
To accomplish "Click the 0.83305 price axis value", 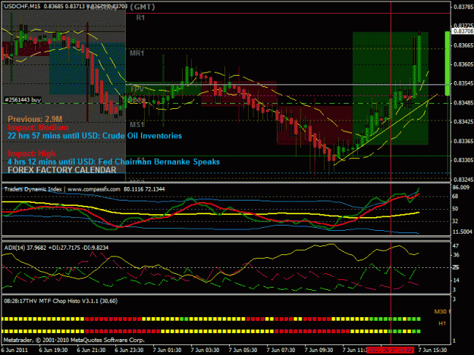I will click(x=463, y=160).
